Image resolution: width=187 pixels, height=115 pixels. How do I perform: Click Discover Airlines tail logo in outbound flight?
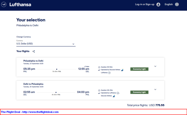pyautogui.click(x=122, y=70)
